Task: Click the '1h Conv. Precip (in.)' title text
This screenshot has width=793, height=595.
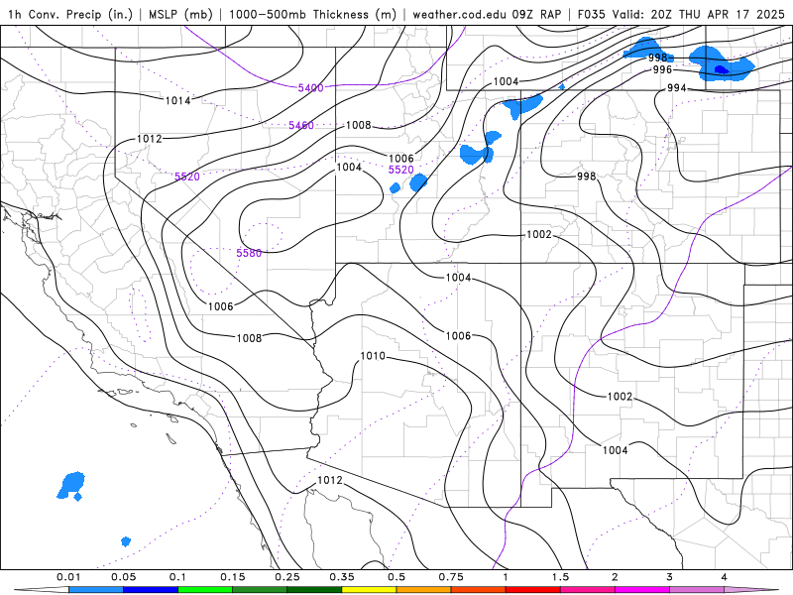Action: coord(68,14)
